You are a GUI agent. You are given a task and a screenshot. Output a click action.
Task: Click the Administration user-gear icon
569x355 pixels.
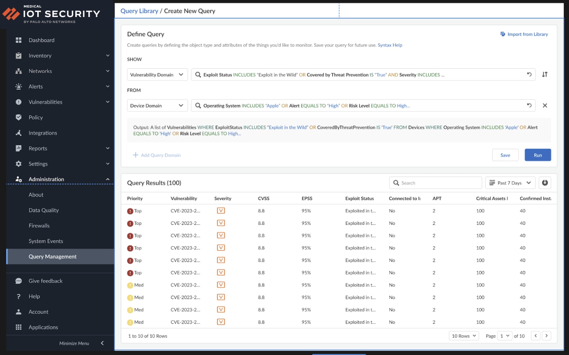click(x=18, y=179)
